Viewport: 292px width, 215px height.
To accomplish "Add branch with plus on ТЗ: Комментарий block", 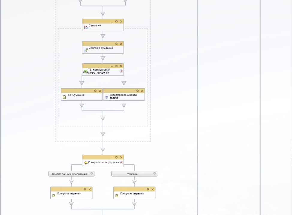I will point(121,71).
